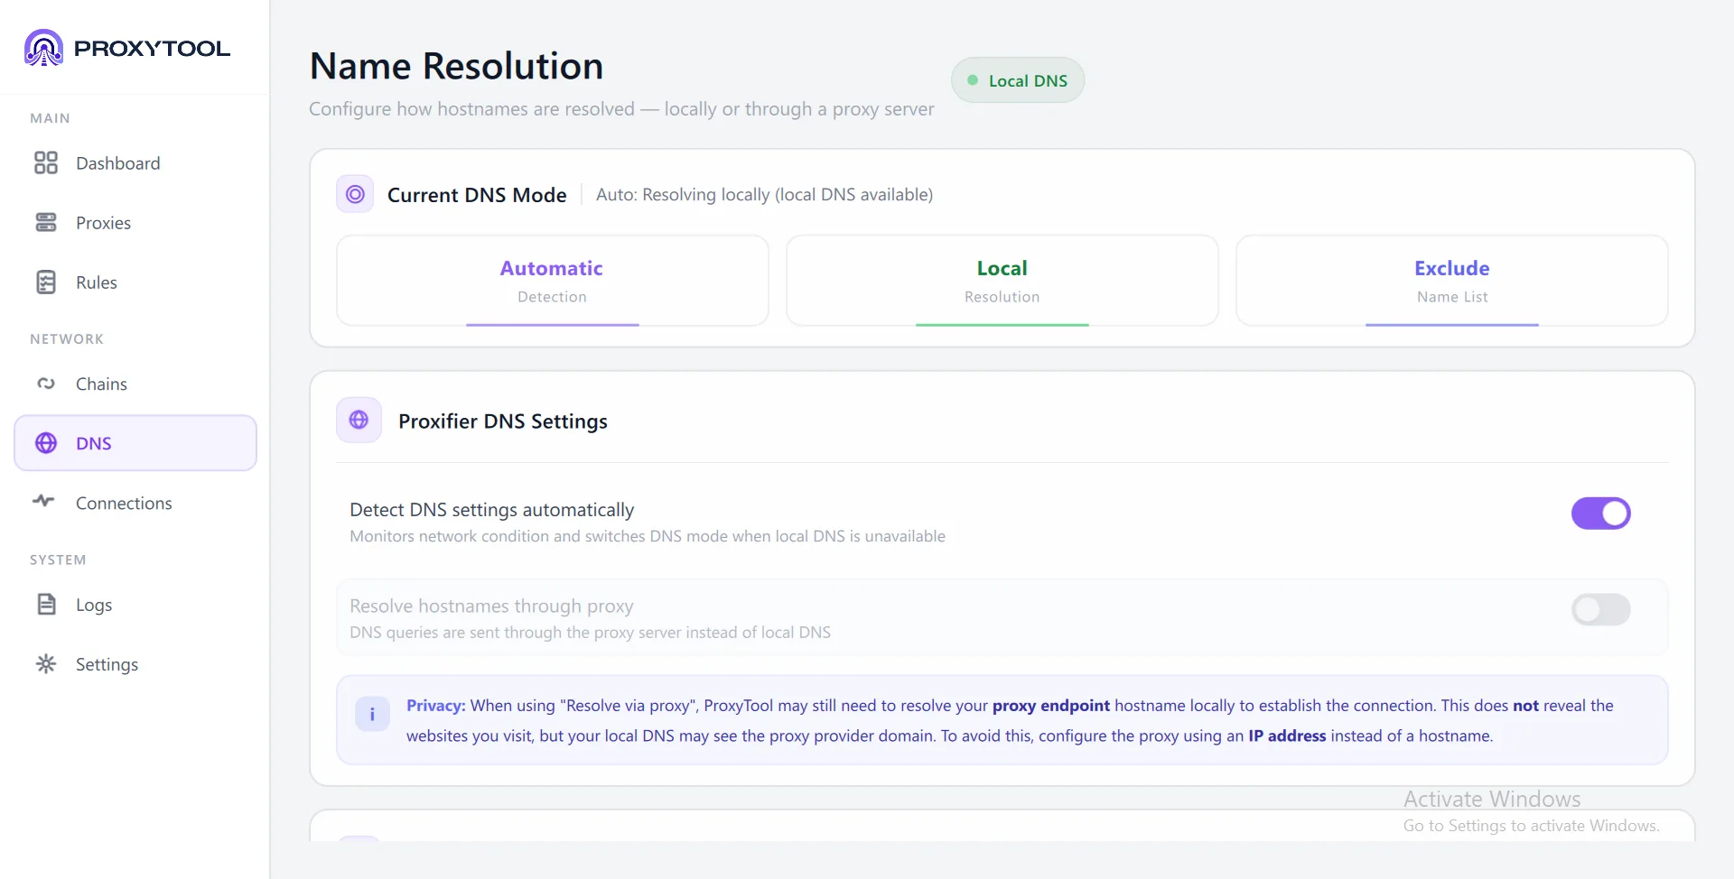Click the Current DNS Mode target icon
1734x879 pixels.
pos(355,194)
